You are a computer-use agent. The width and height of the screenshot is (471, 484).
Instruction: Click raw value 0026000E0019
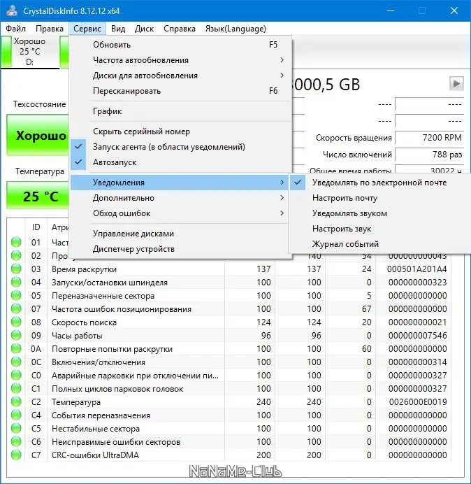[418, 402]
